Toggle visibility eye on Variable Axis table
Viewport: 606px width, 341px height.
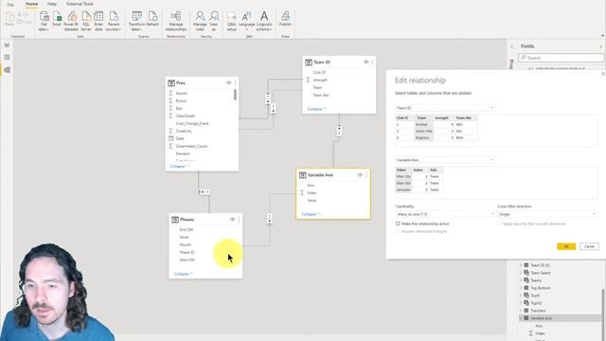pyautogui.click(x=360, y=175)
